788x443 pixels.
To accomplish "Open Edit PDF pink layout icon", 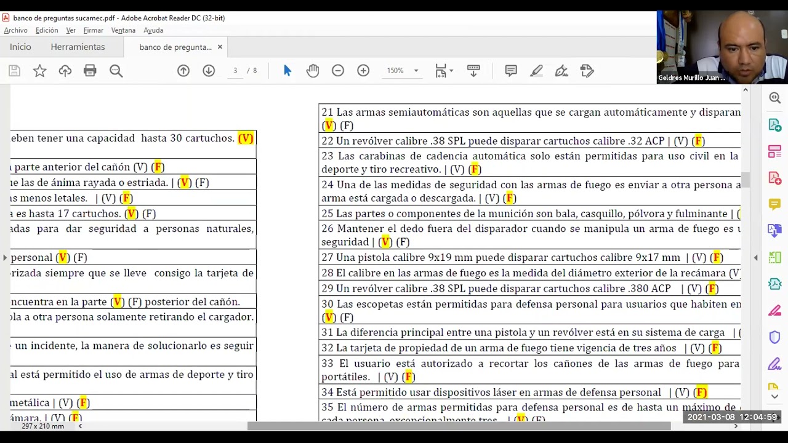I will click(x=774, y=151).
